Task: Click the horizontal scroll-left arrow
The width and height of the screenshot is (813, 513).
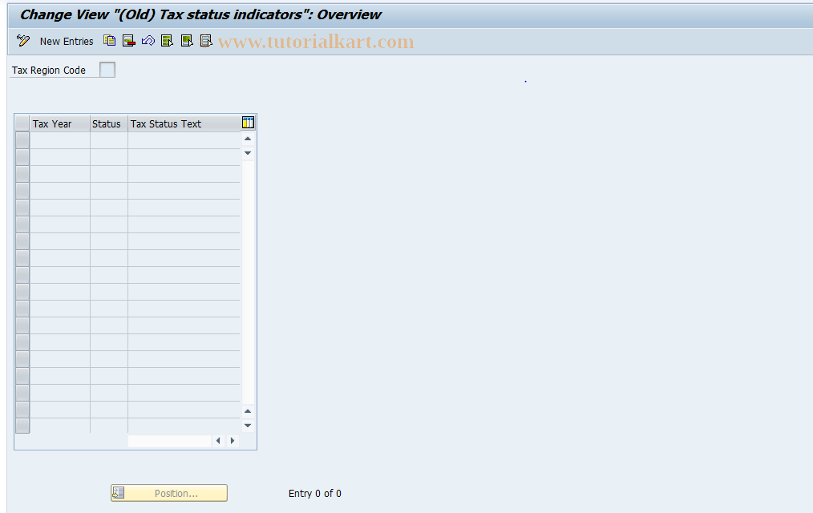Action: (218, 440)
